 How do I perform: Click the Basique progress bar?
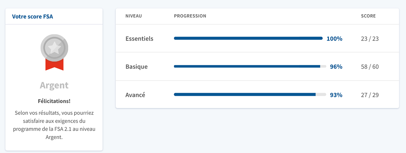tap(250, 67)
